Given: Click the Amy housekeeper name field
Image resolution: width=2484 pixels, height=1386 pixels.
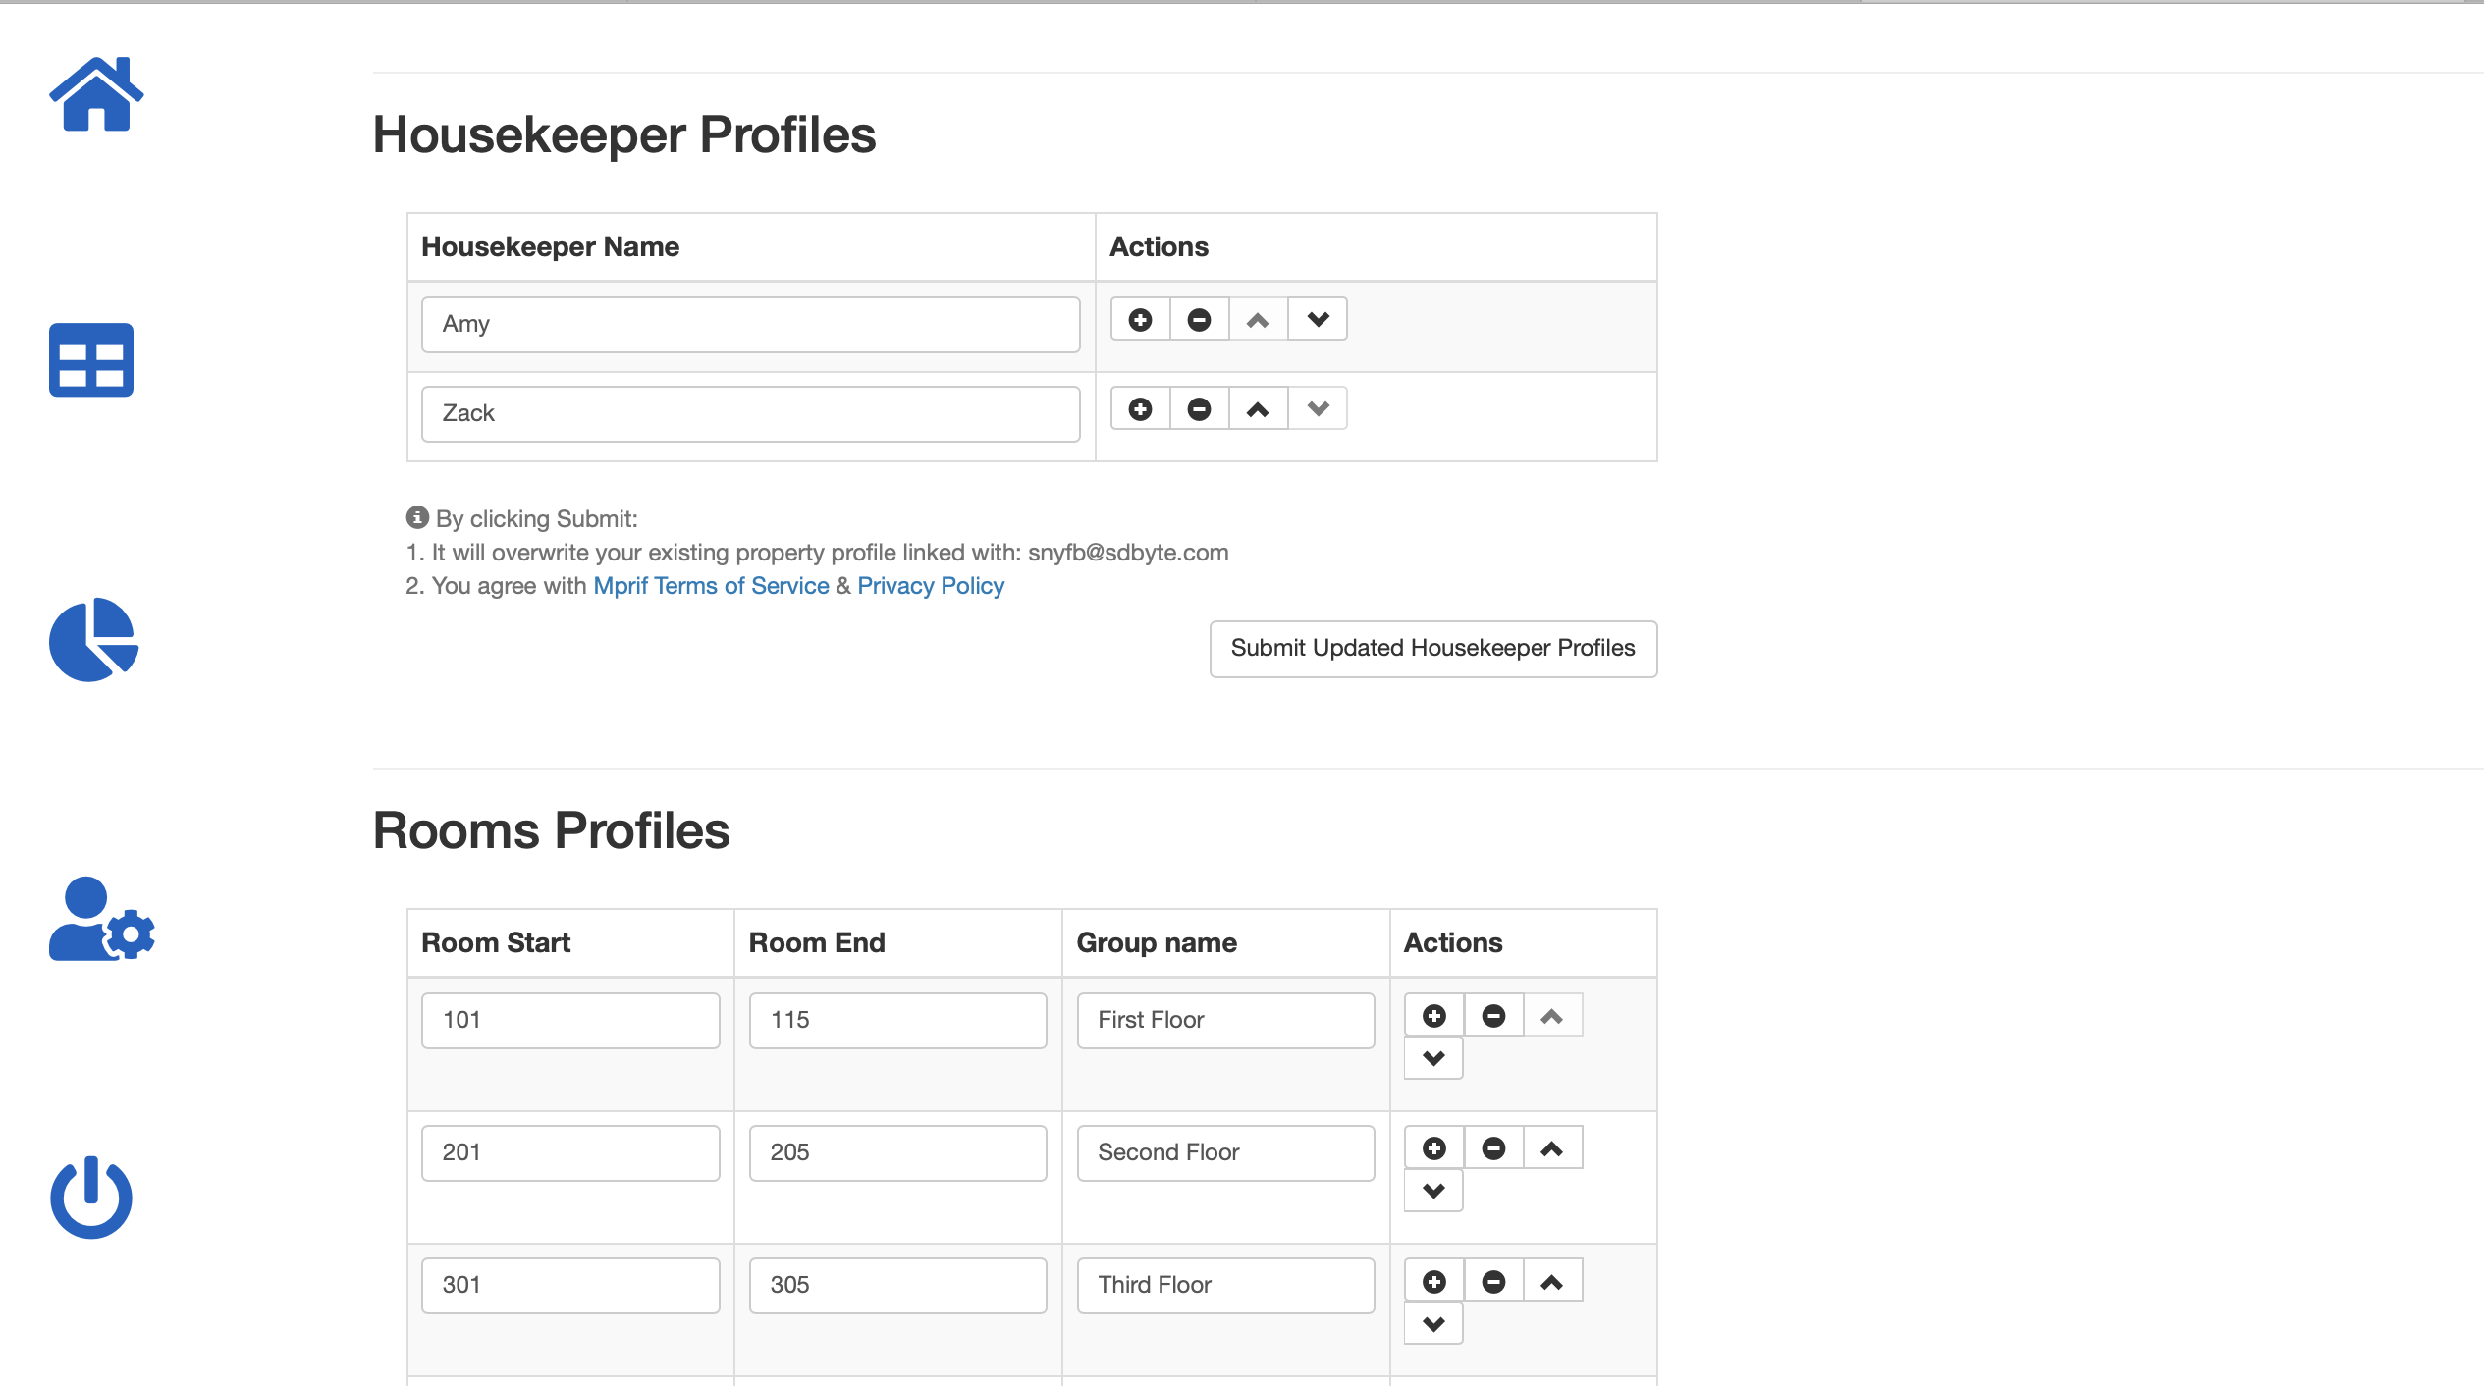Looking at the screenshot, I should (750, 325).
